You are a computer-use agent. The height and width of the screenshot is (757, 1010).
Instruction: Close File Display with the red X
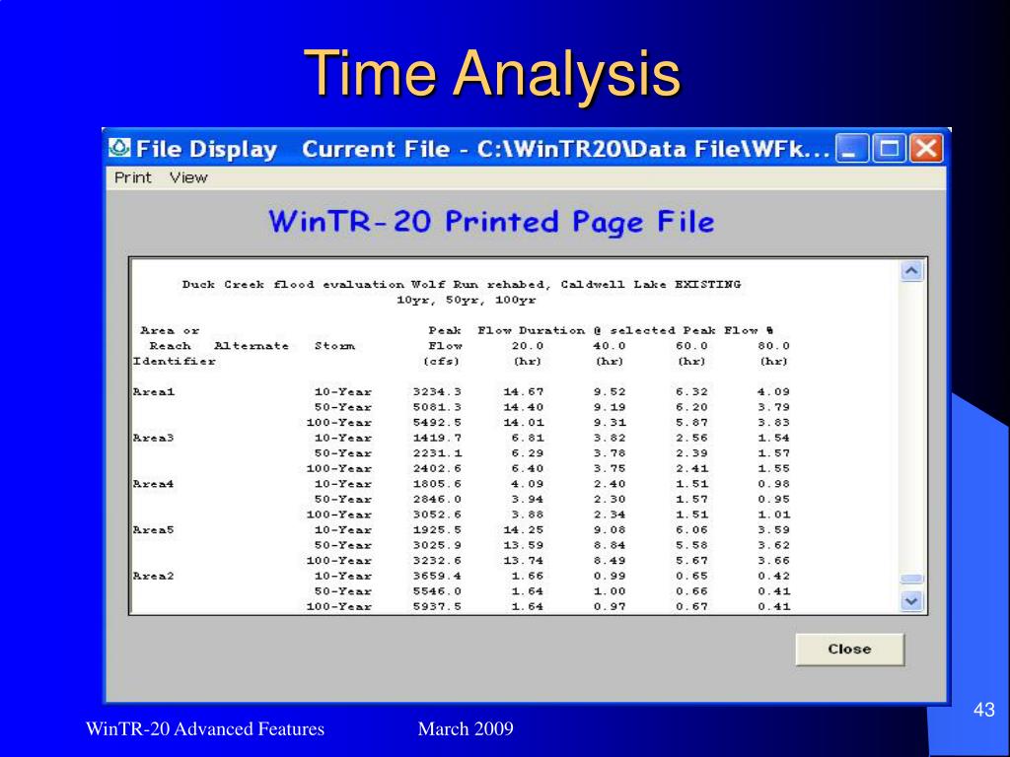click(x=926, y=149)
